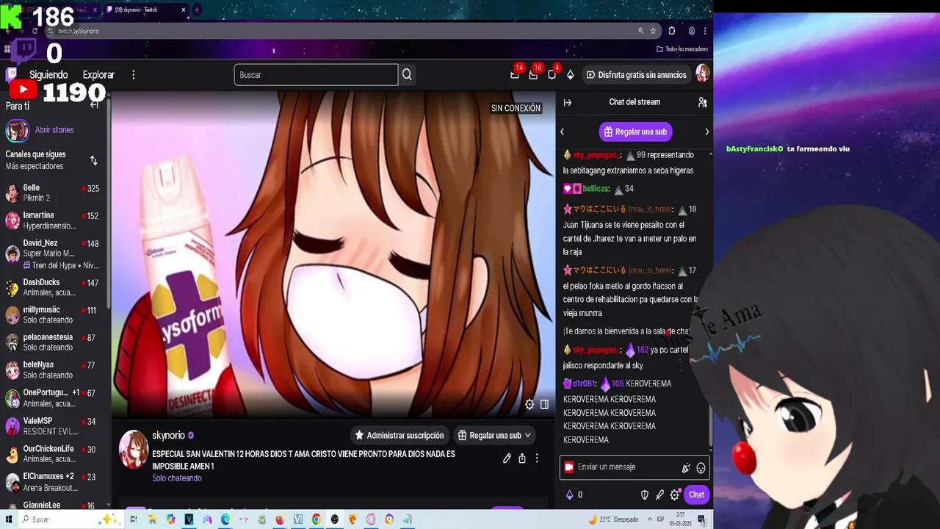Collapse the chat panel with arrow icon

(x=568, y=102)
